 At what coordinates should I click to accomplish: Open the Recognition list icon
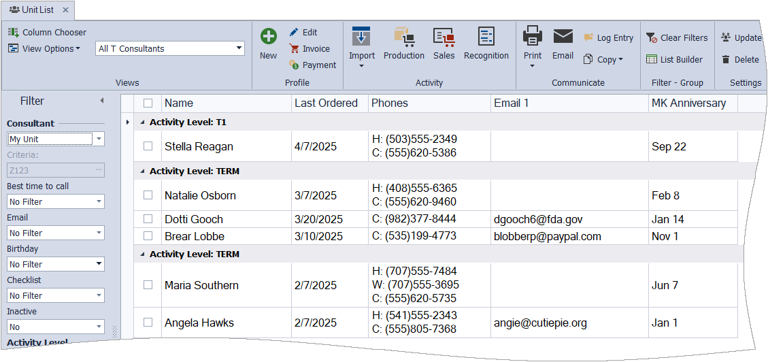tap(486, 37)
